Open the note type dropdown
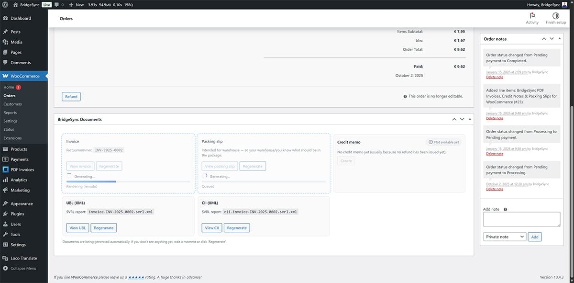574x283 pixels. (x=504, y=237)
